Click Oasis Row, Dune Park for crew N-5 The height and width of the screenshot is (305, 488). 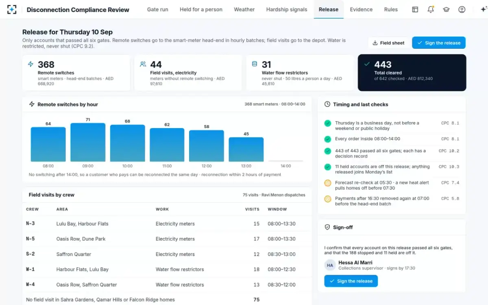(81, 239)
